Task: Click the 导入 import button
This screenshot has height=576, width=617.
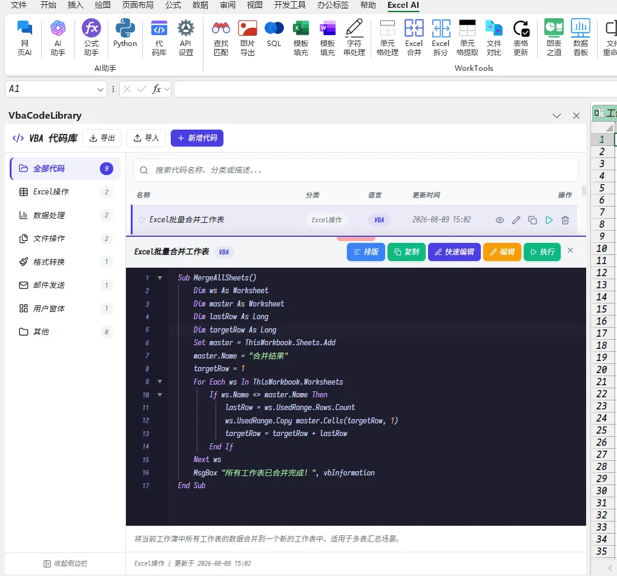Action: pyautogui.click(x=146, y=138)
